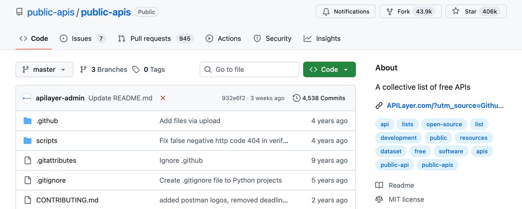Open the 0 Tags link
The height and width of the screenshot is (209, 522).
coord(149,70)
